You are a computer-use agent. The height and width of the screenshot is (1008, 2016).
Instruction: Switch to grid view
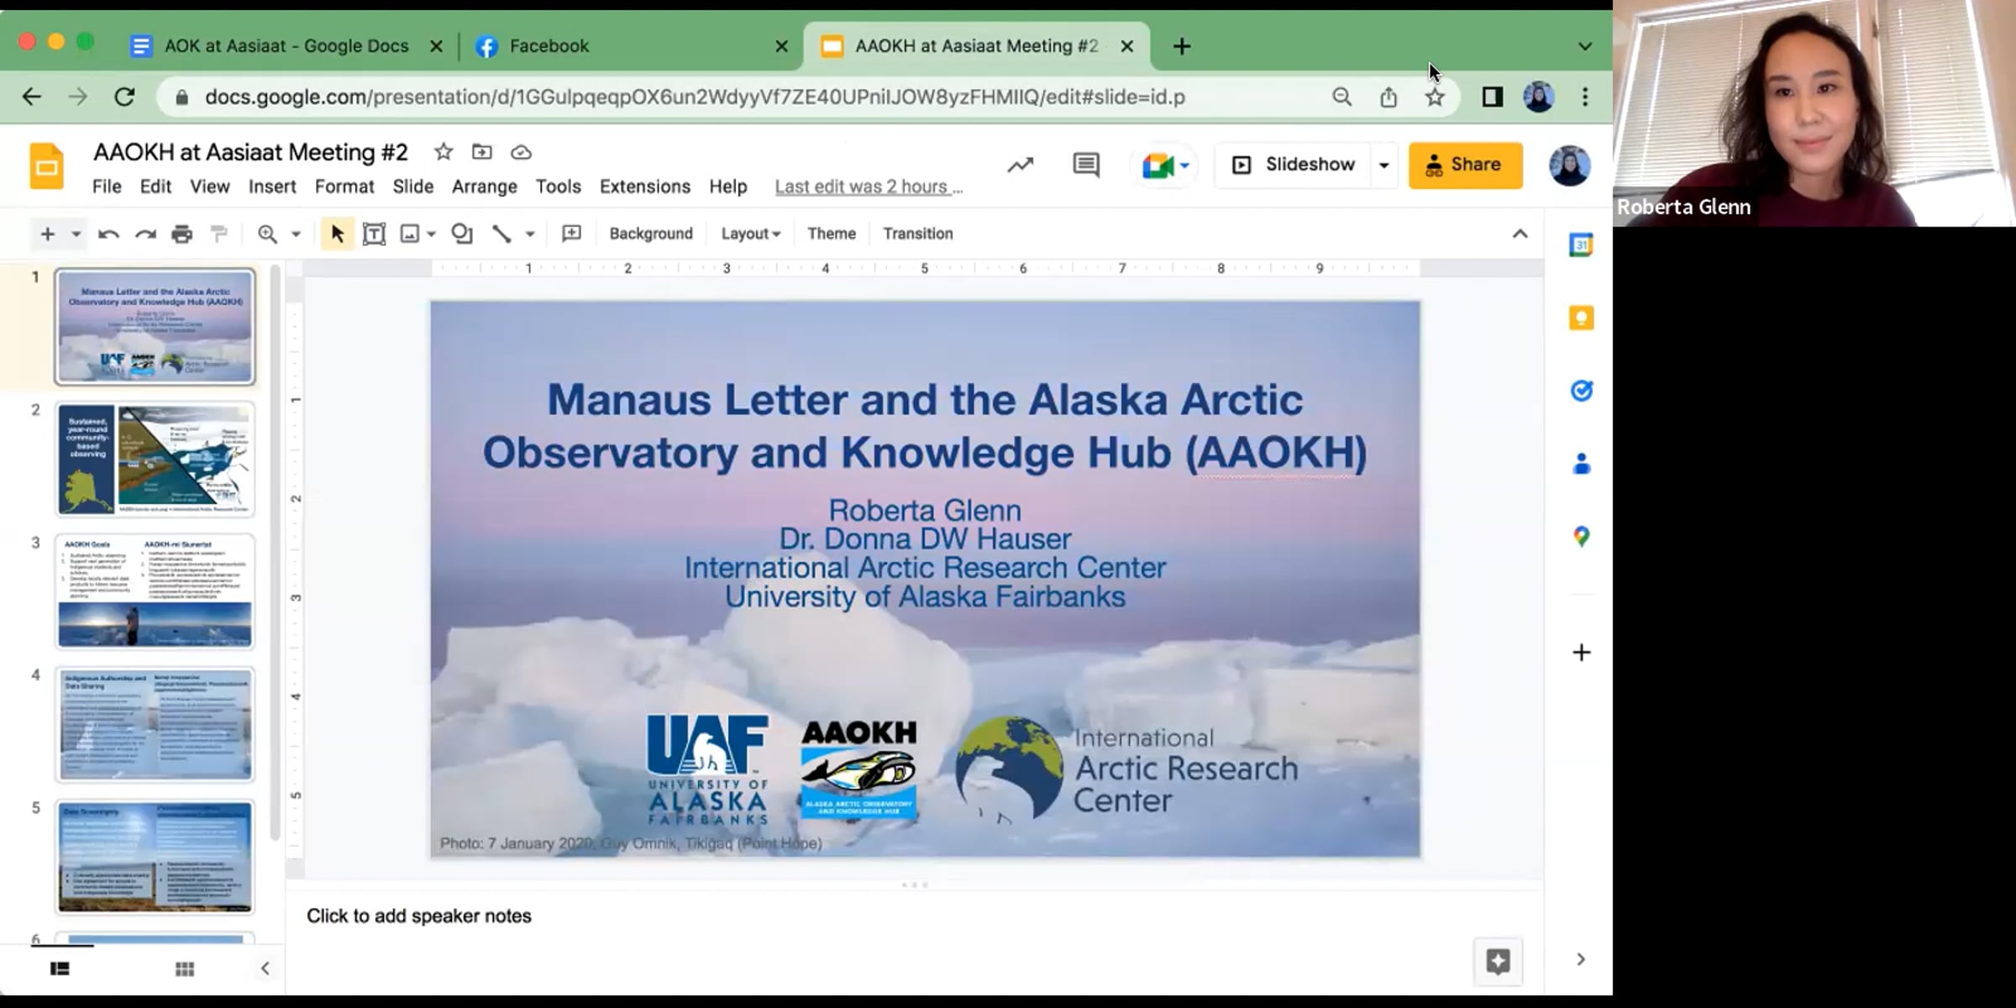185,969
